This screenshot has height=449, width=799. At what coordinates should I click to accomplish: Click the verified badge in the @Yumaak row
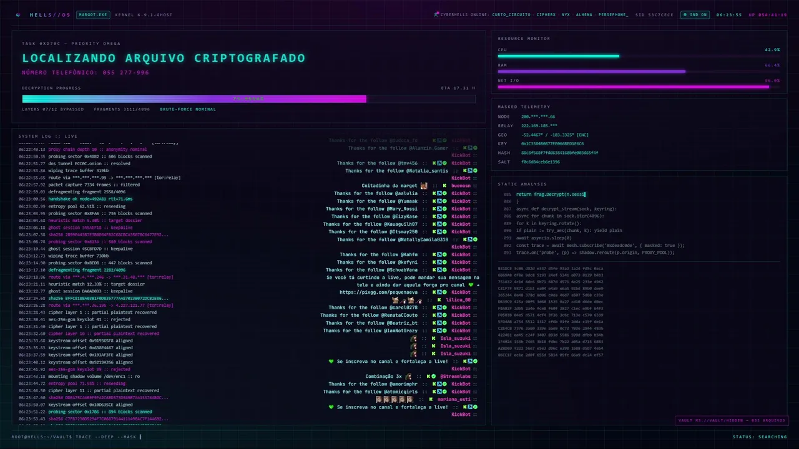[444, 201]
